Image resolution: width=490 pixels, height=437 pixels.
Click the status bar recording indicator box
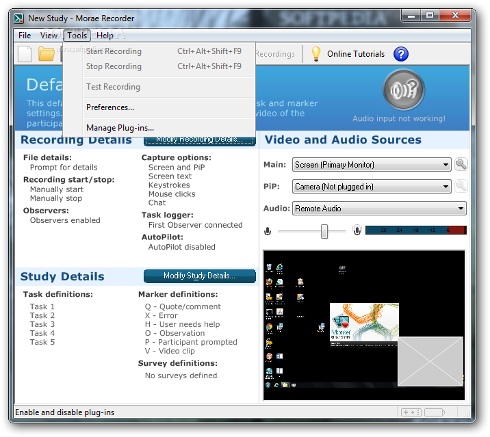tap(411, 412)
